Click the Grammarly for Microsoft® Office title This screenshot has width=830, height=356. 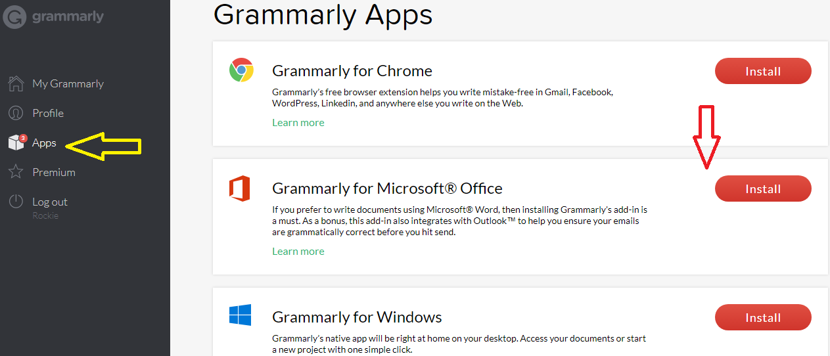pos(387,189)
